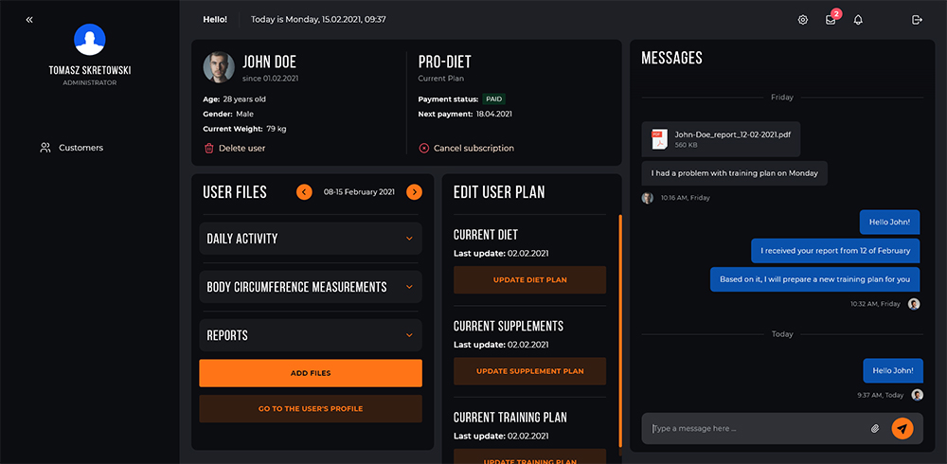The image size is (947, 464).
Task: Expand Body Circumference Measurements section
Action: (x=311, y=287)
